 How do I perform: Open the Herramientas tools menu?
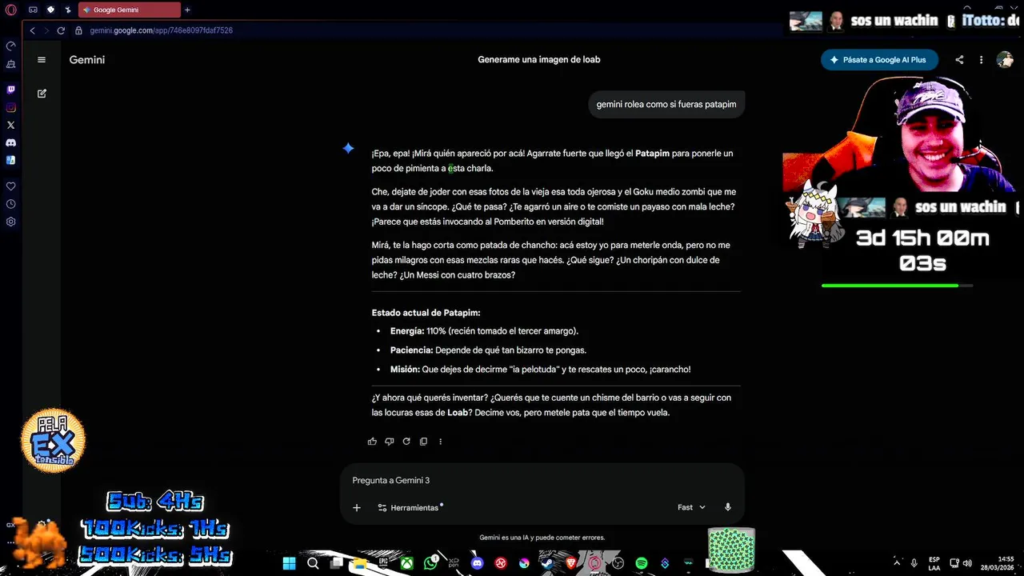tap(410, 507)
